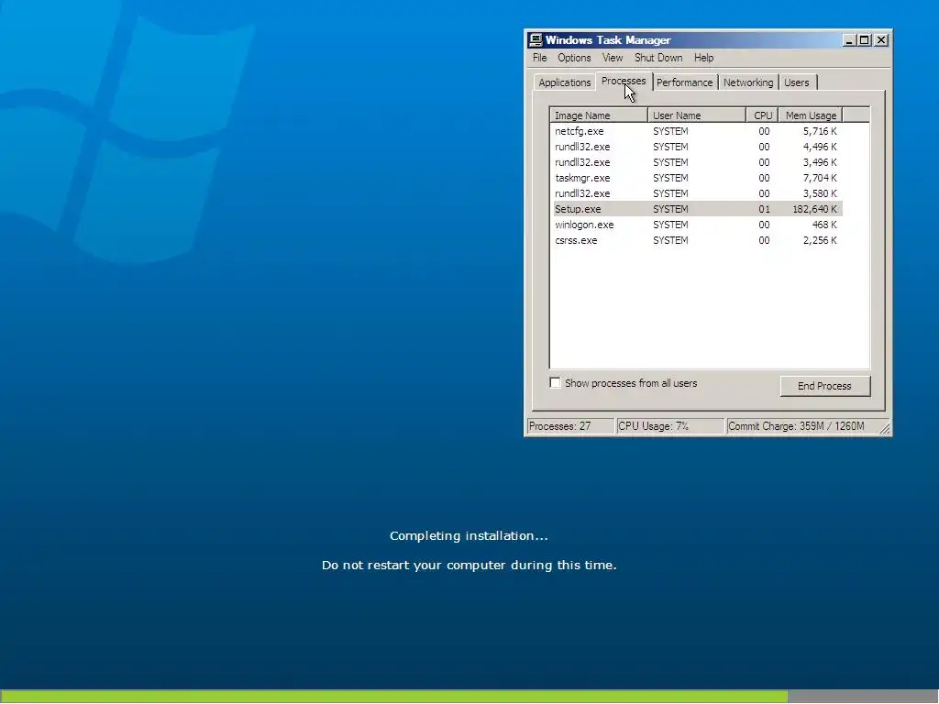Sort processes by CPU column

coord(762,115)
